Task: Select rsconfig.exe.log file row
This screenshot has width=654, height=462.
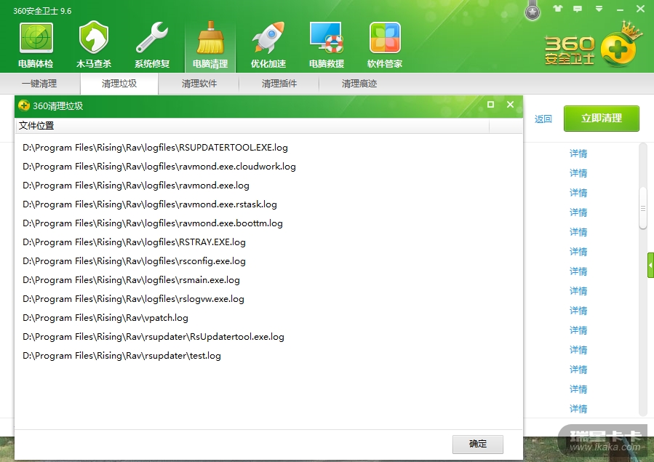Action: point(135,261)
